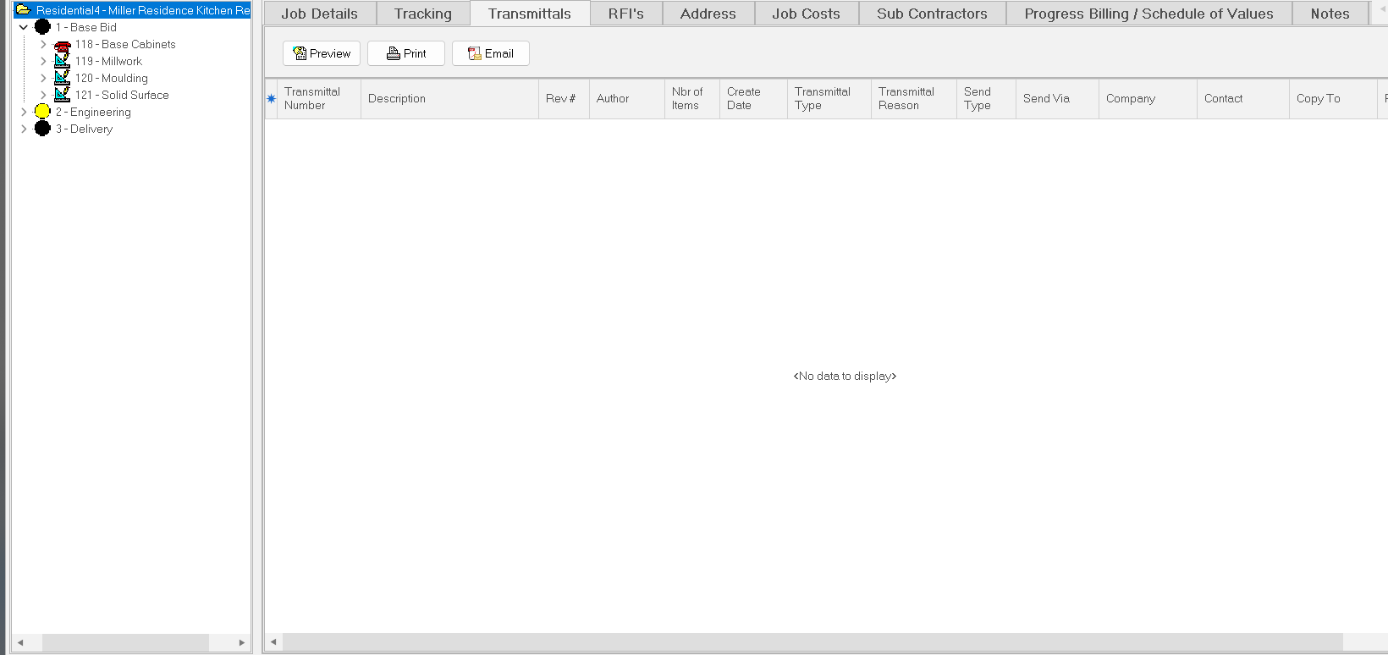Click the drafting icon next to 121 - Solid Surface
The image size is (1388, 655).
(62, 95)
